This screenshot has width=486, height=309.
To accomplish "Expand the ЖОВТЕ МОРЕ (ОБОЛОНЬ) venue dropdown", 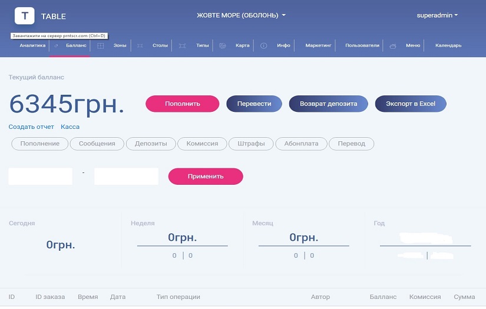I will [241, 15].
